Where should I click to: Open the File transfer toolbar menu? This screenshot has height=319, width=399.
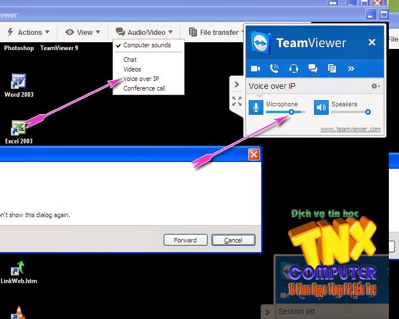[x=216, y=32]
